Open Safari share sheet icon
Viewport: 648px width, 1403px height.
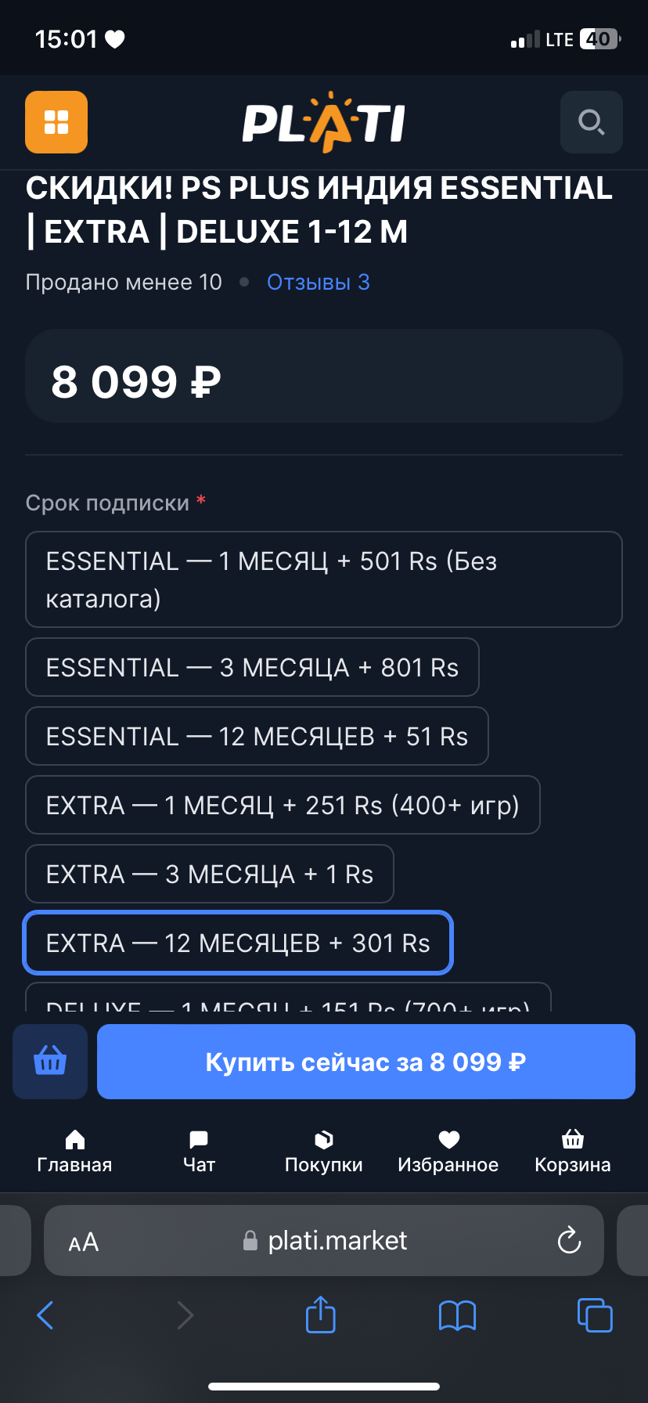point(320,1315)
